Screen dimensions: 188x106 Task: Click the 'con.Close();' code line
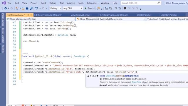pyautogui.click(x=31, y=41)
